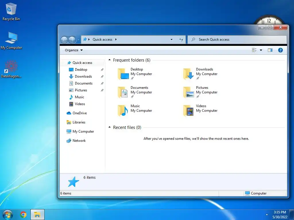Toggle the preview pane button
This screenshot has width=294, height=220.
[270, 50]
